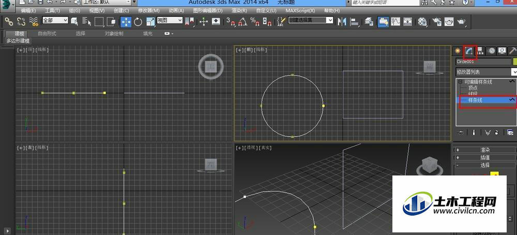The image size is (517, 235).
Task: Open the selection filter dropdown 全部
Action: click(55, 20)
